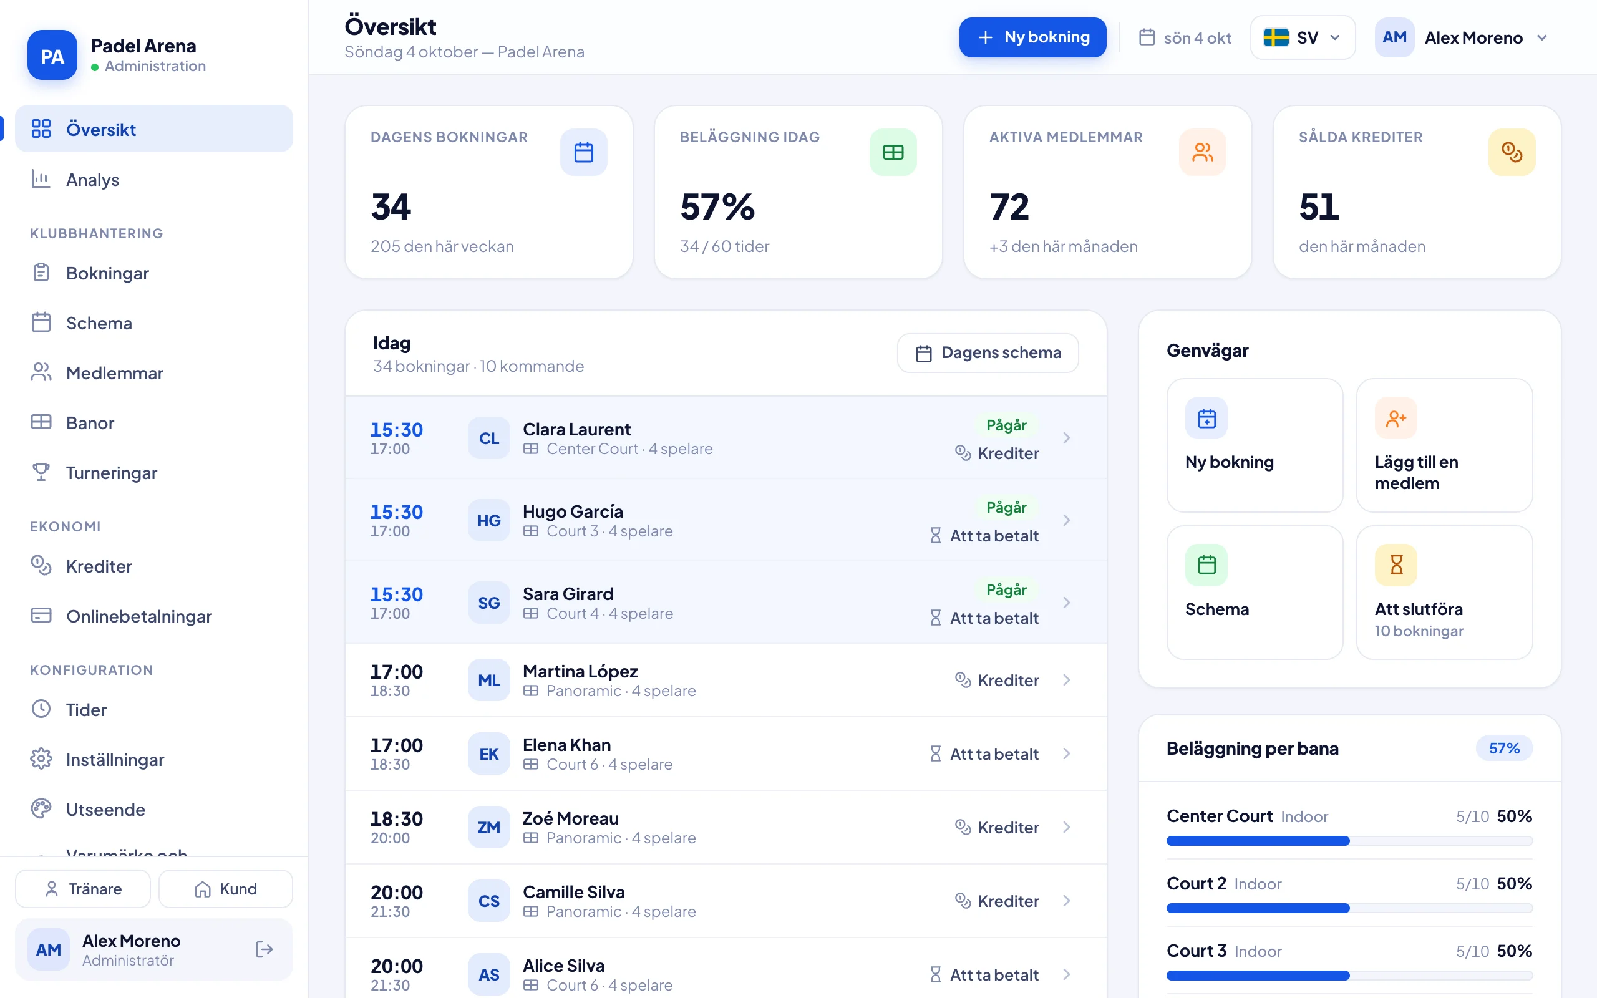Click the logout icon beside Alex Moreno
This screenshot has width=1597, height=998.
(264, 949)
